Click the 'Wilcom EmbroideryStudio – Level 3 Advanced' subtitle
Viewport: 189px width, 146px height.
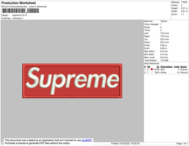coord(24,7)
